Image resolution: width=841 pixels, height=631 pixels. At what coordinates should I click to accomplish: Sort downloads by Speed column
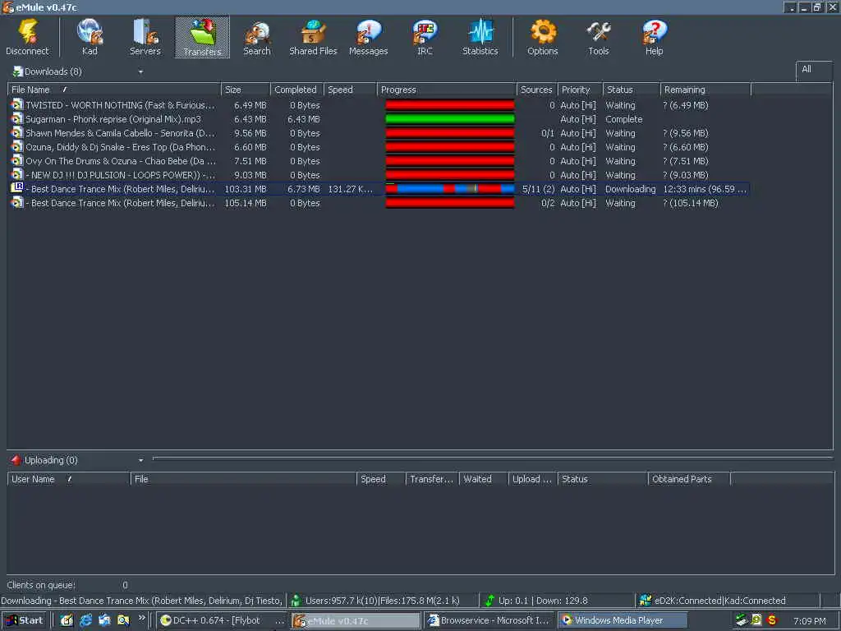click(x=350, y=90)
